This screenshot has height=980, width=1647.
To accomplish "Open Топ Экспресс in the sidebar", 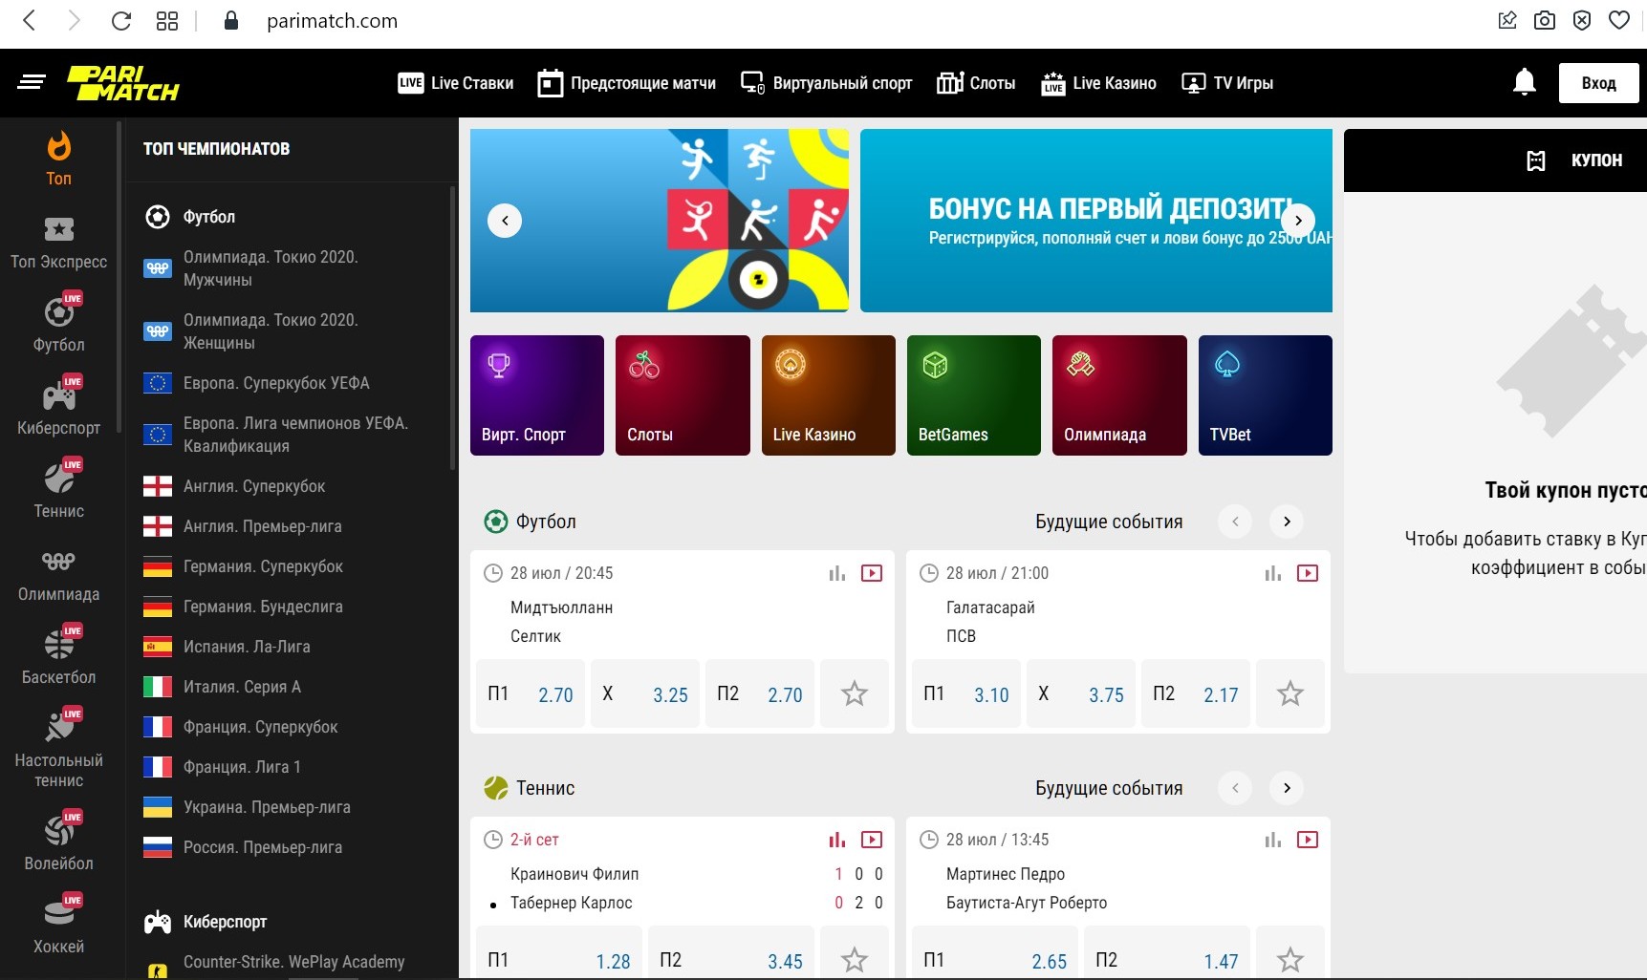I will (x=59, y=243).
